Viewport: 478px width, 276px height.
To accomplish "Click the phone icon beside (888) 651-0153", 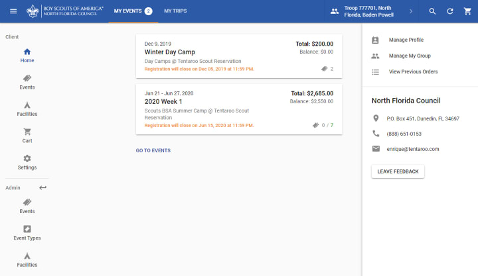I will point(376,134).
